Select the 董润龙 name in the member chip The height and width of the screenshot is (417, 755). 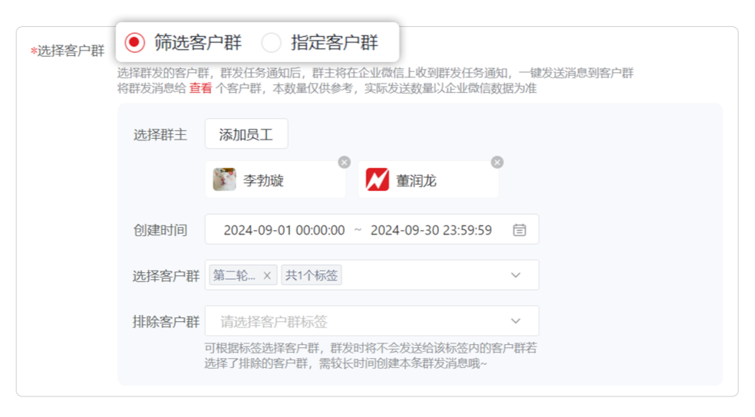click(x=416, y=181)
